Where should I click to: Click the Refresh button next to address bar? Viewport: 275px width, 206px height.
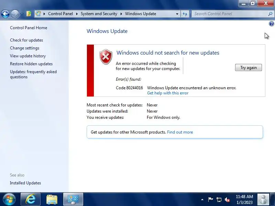coord(185,14)
